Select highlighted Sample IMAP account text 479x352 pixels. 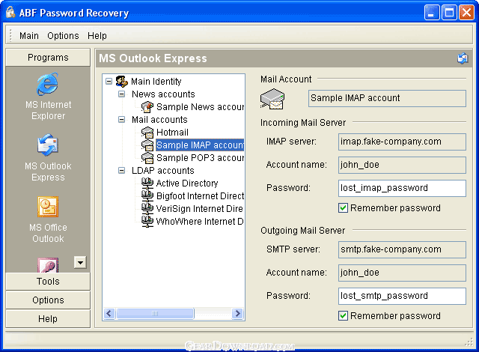[x=200, y=145]
